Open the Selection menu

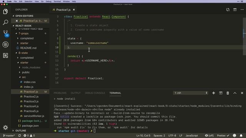[28, 2]
